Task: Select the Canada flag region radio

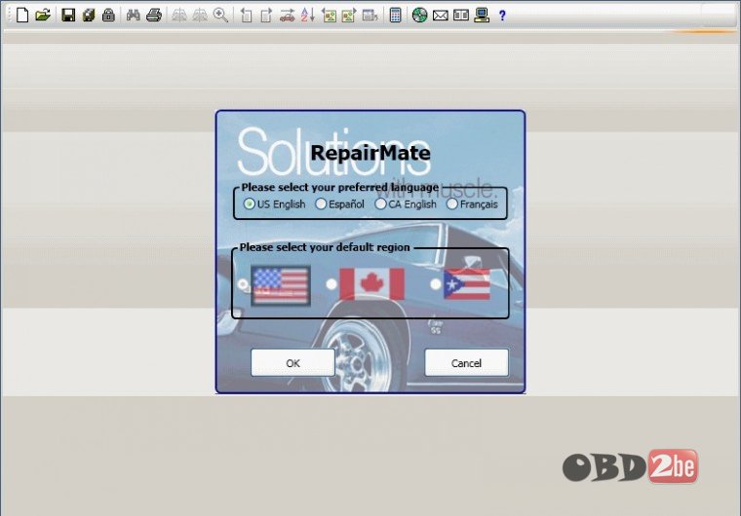Action: [331, 284]
